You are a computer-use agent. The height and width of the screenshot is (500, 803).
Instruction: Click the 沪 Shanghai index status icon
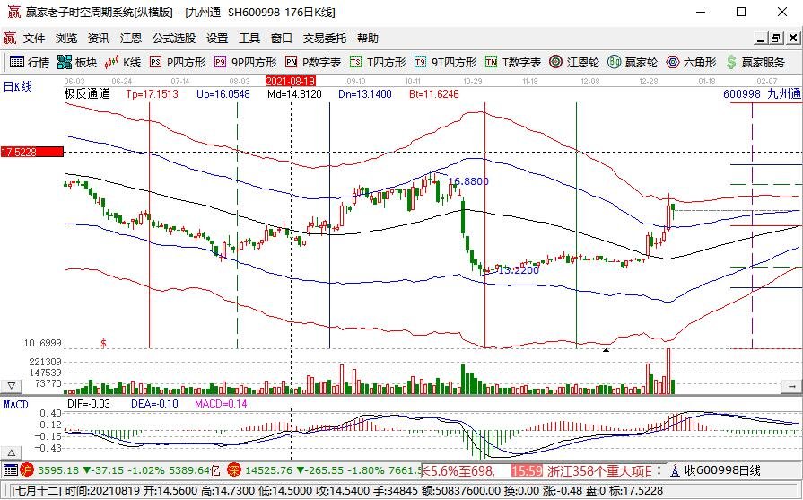(x=27, y=469)
